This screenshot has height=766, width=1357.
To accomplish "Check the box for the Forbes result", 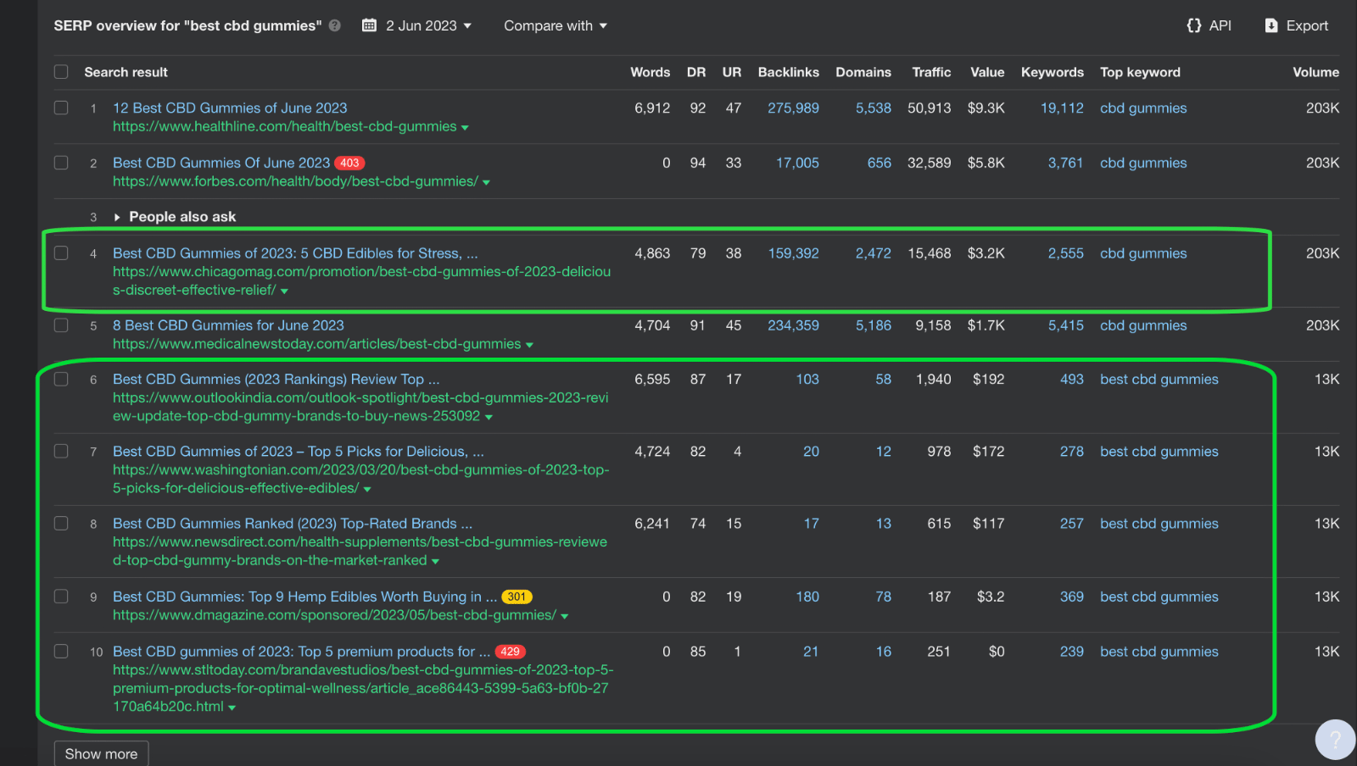I will coord(61,163).
